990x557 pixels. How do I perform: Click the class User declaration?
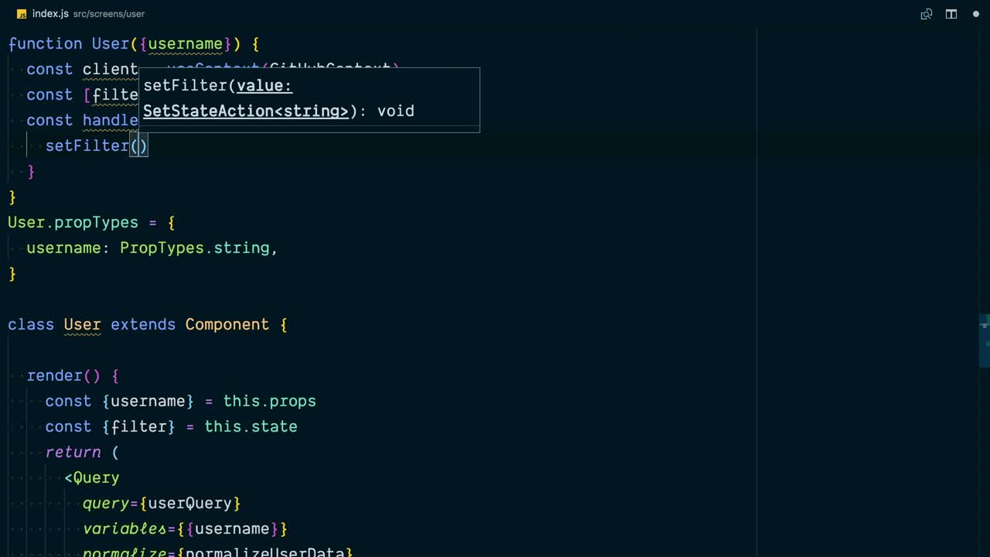82,324
